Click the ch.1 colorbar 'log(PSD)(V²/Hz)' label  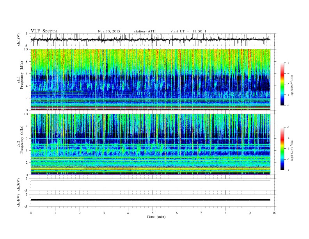coord(293,86)
